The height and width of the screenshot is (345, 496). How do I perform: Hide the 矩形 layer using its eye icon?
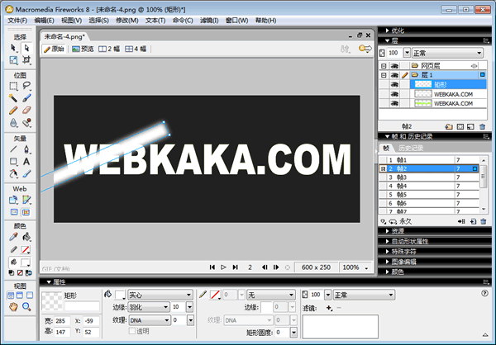pyautogui.click(x=395, y=84)
